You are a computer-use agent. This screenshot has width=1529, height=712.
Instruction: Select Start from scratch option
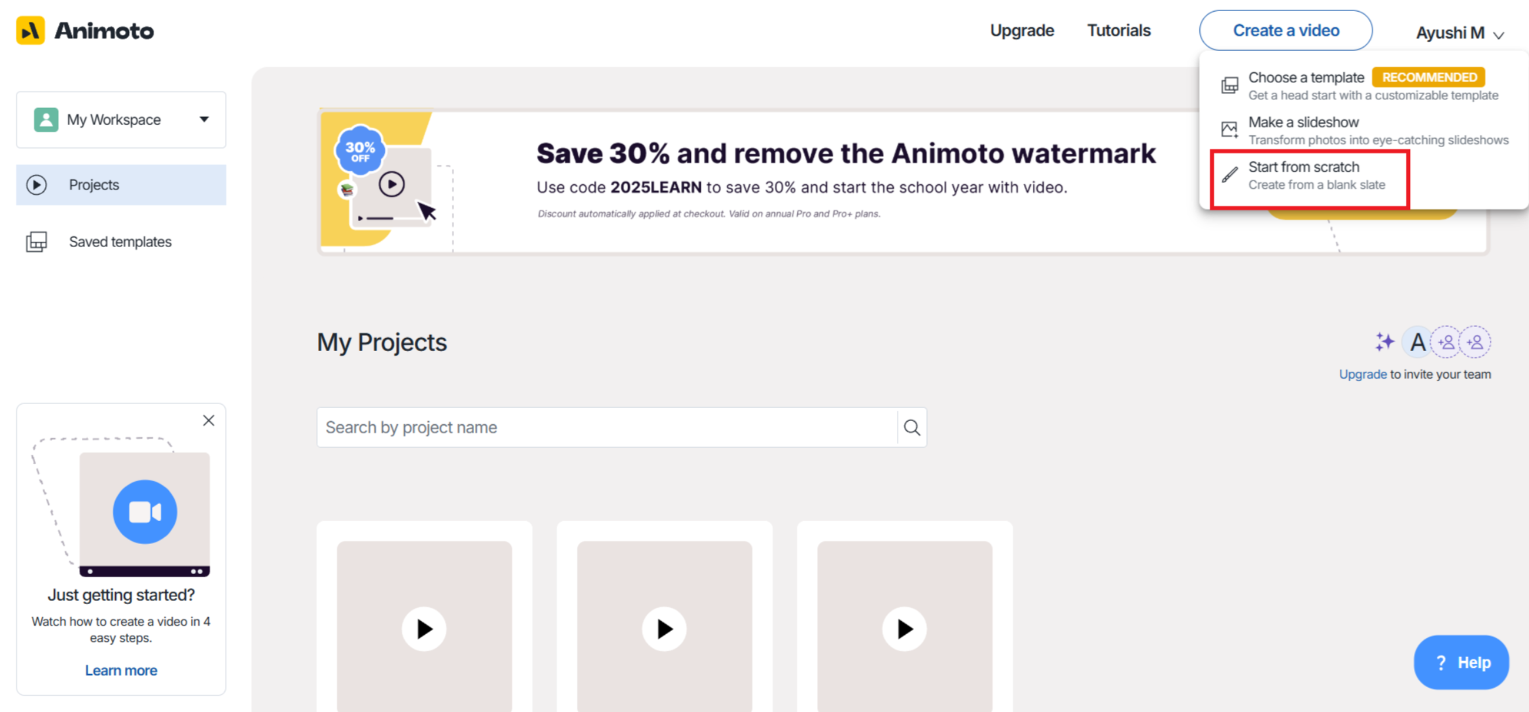click(1310, 176)
